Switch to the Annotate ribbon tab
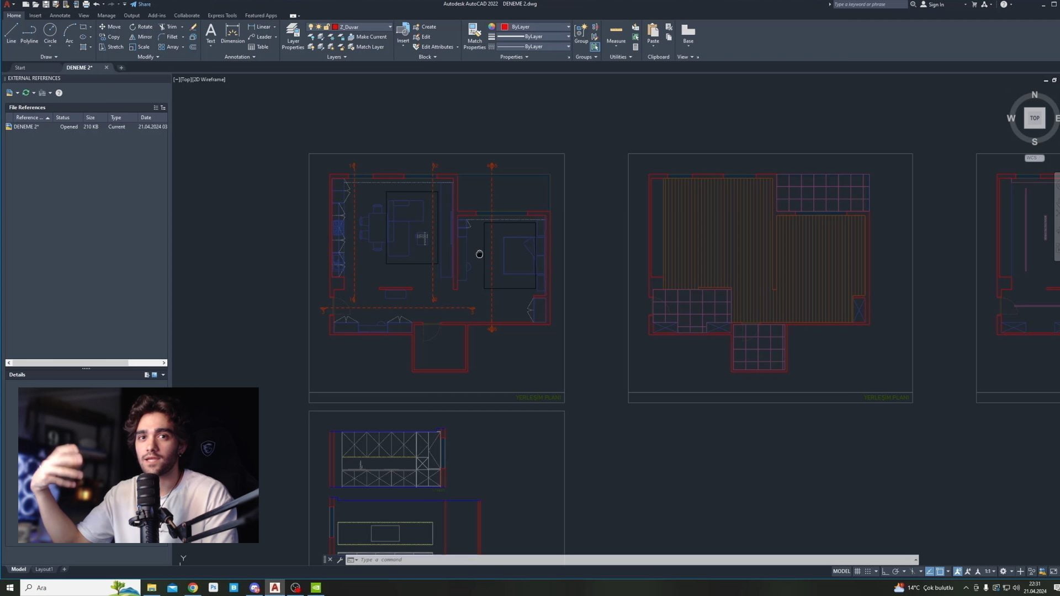Screen dimensions: 1060x596 coord(60,15)
